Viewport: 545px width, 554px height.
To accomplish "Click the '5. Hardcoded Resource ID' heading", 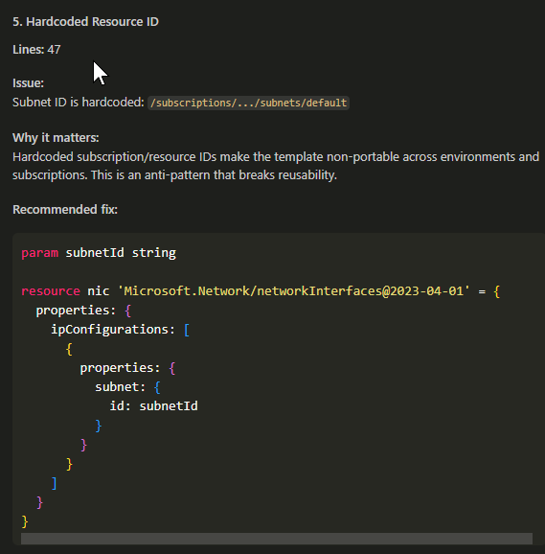I will pyautogui.click(x=86, y=21).
